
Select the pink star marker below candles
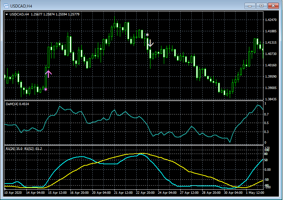(46, 89)
